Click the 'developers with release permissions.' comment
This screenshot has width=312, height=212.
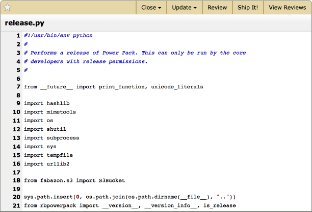point(86,61)
